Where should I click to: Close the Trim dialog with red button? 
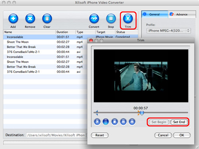click(91, 41)
